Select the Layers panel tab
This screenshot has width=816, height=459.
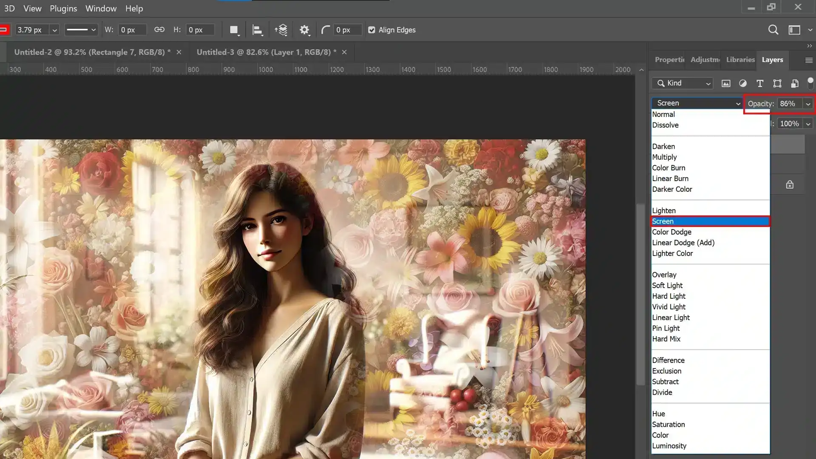coord(772,60)
